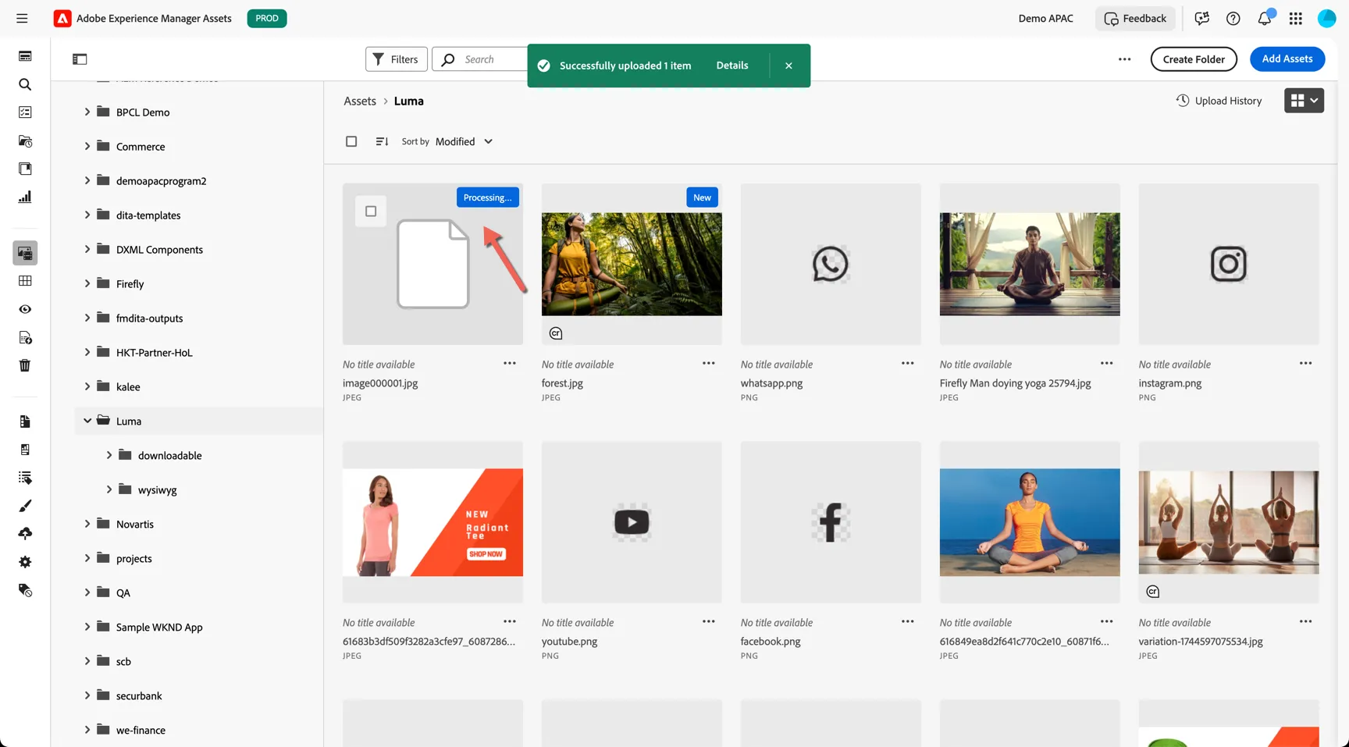Click the sort order direction icon
This screenshot has width=1349, height=747.
tap(382, 141)
